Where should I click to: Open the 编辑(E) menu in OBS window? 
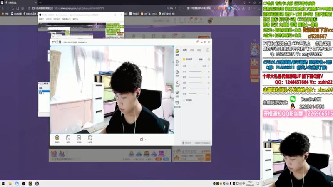point(49,19)
